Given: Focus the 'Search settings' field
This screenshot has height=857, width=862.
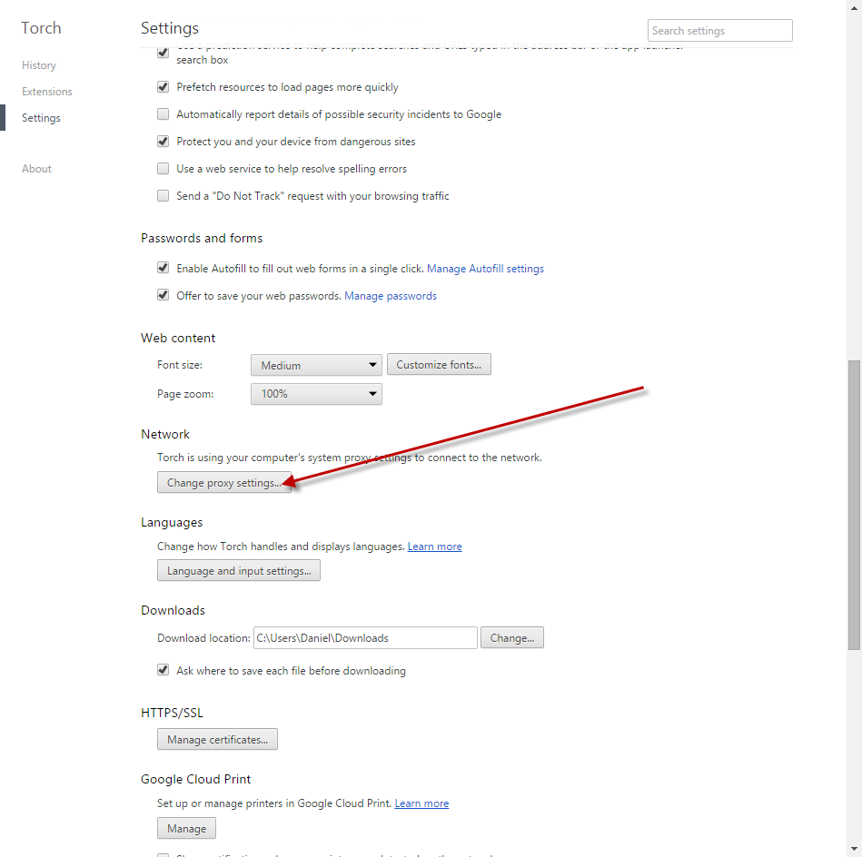Looking at the screenshot, I should [x=720, y=30].
